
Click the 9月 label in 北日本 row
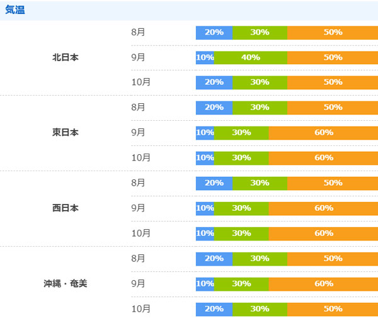(138, 57)
